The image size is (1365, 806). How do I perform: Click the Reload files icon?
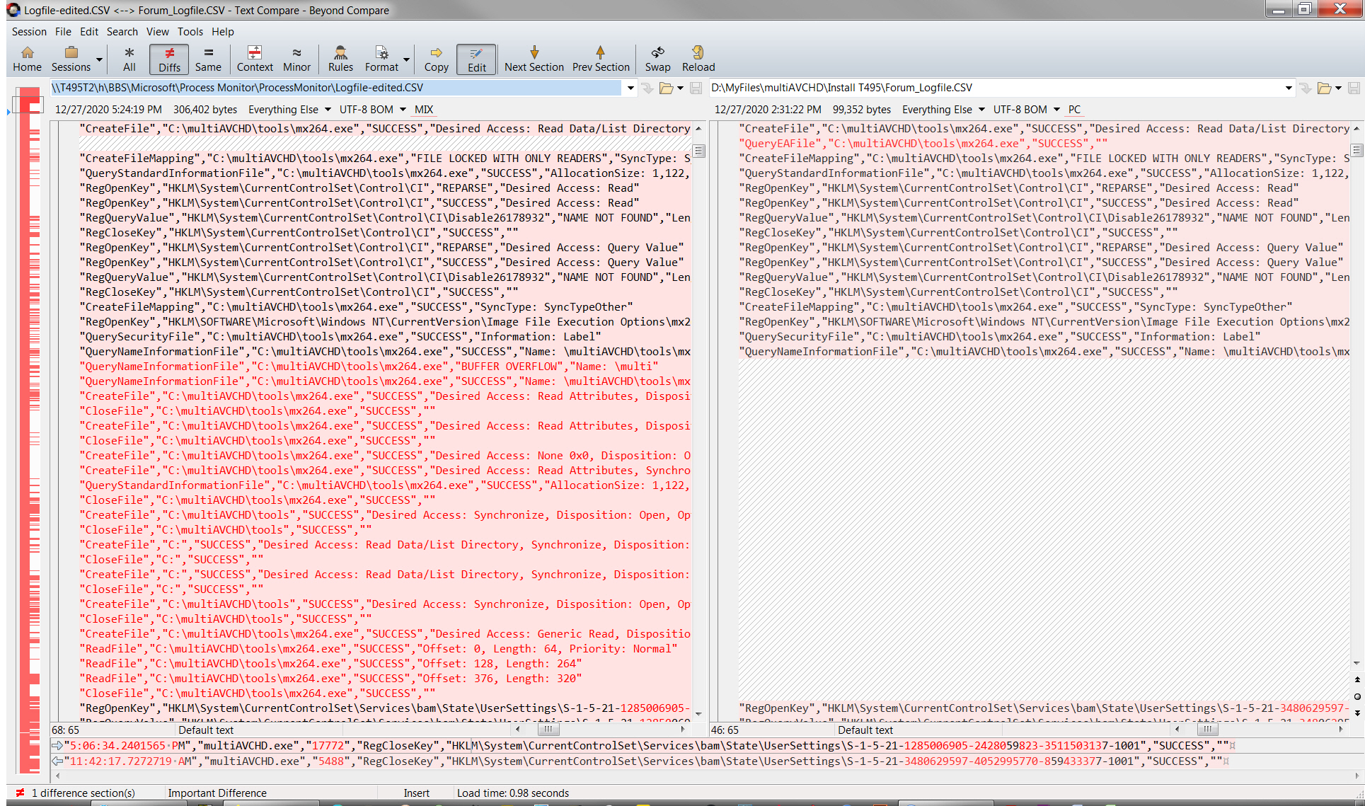(x=698, y=59)
